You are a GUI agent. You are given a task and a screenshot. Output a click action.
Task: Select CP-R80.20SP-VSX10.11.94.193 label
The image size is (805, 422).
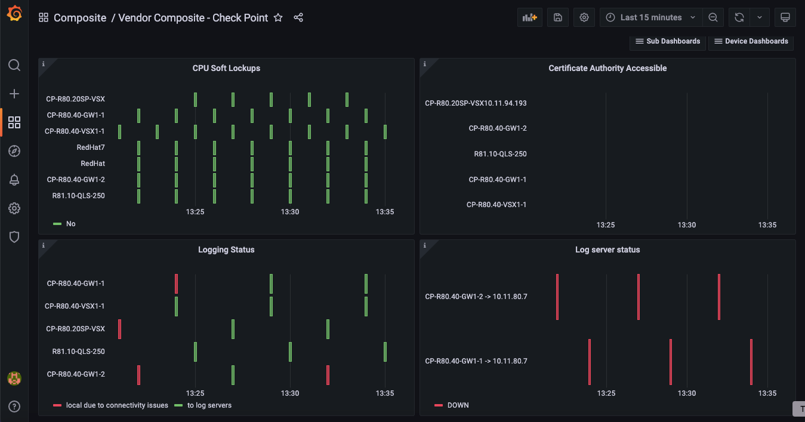tap(476, 103)
